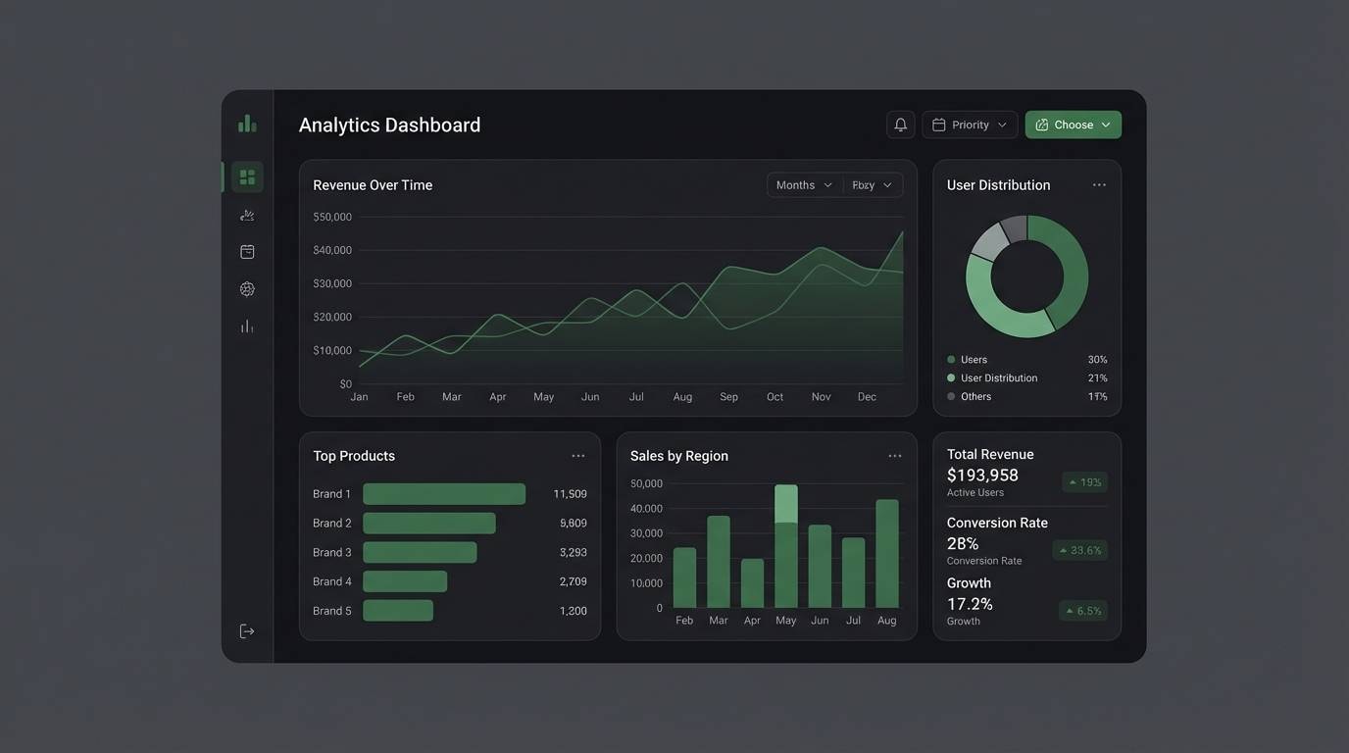
Task: Click the Brand 1 progress bar
Action: 443,493
